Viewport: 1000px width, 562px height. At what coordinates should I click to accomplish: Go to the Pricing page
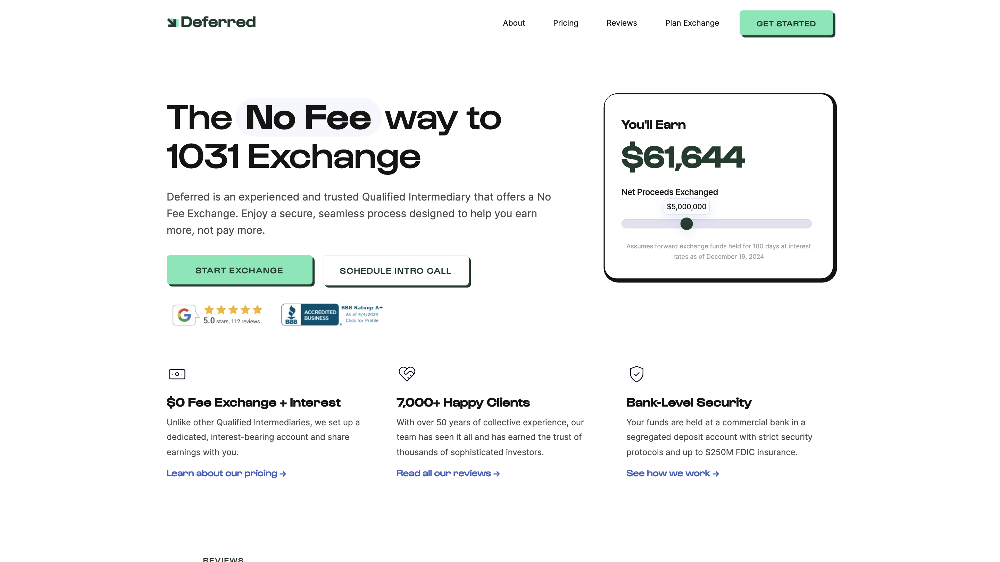pos(565,23)
